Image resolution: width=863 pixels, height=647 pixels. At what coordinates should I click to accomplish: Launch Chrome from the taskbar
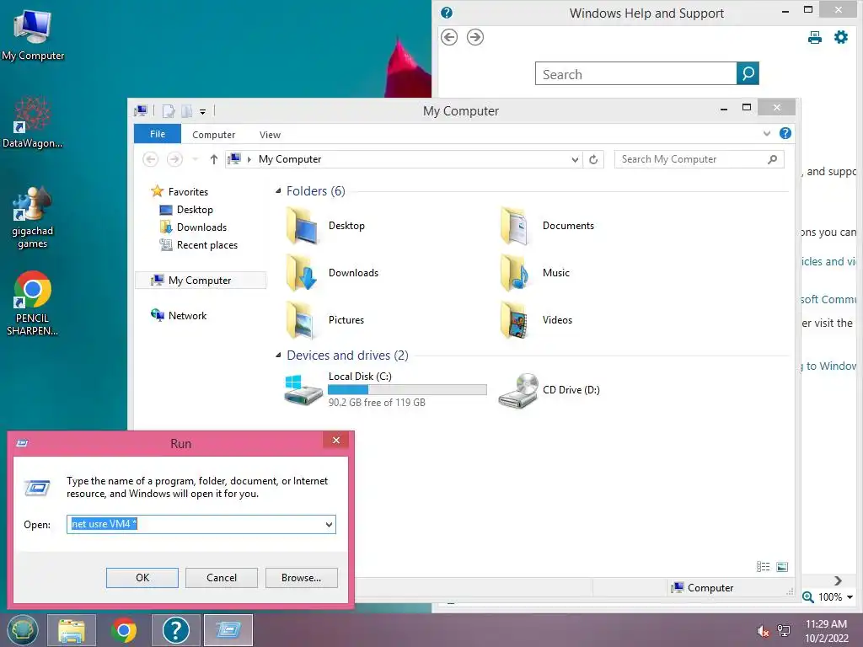124,630
